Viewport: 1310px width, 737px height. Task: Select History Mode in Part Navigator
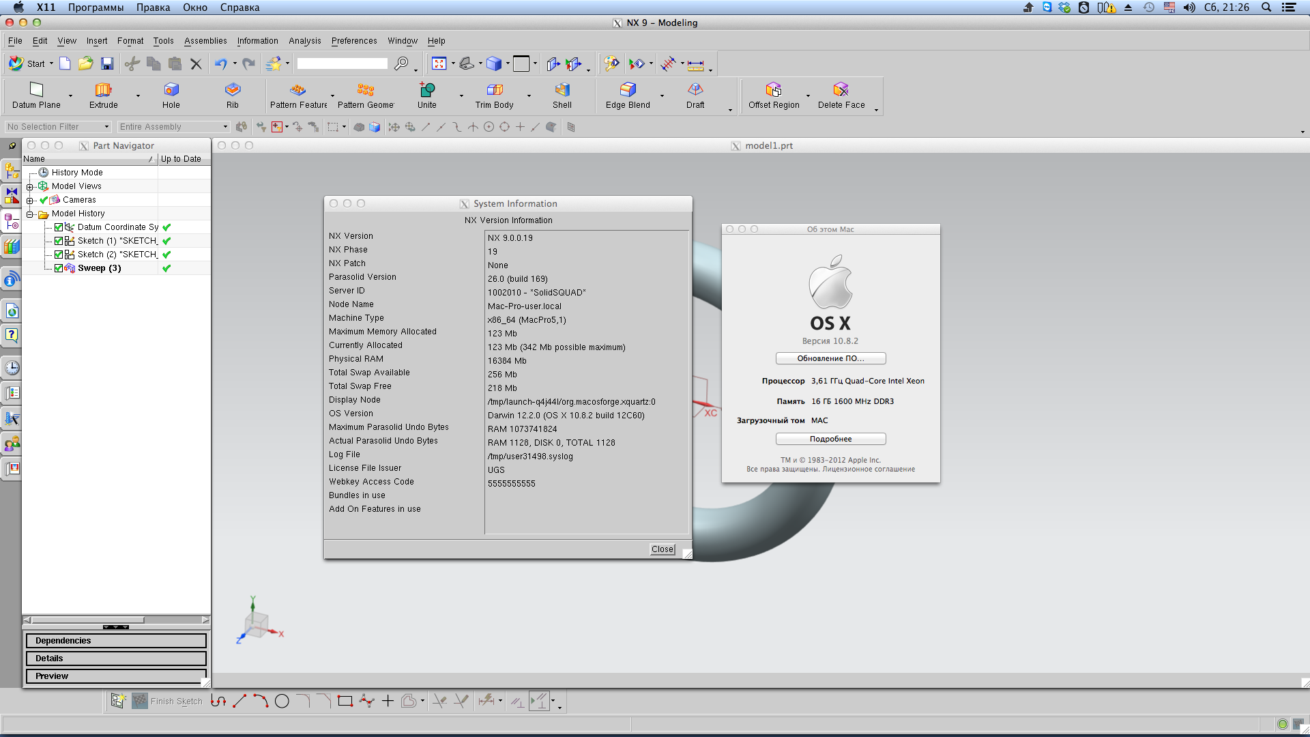pos(77,173)
